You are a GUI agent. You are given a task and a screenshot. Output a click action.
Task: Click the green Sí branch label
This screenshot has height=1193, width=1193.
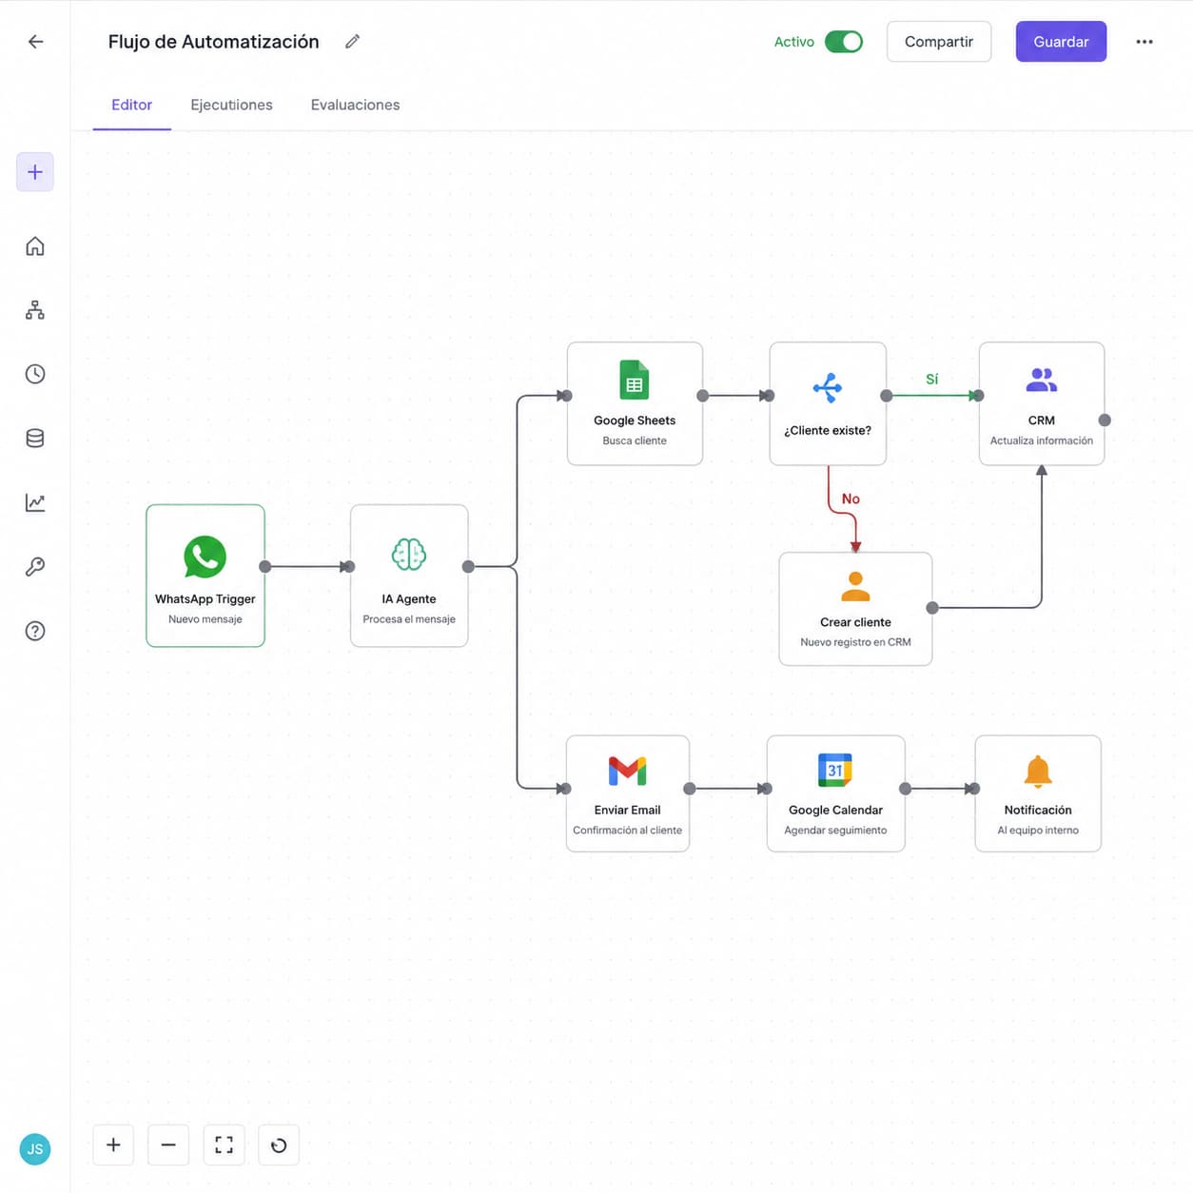932,379
